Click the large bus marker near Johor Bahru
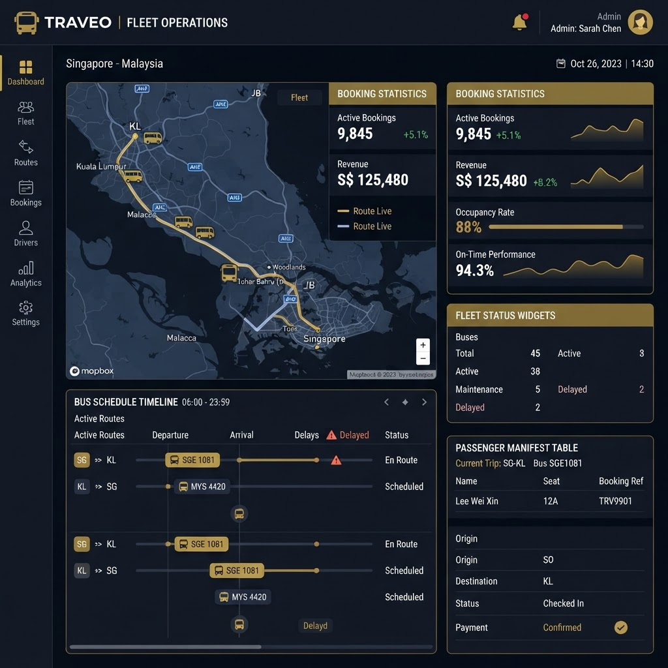 (x=229, y=273)
